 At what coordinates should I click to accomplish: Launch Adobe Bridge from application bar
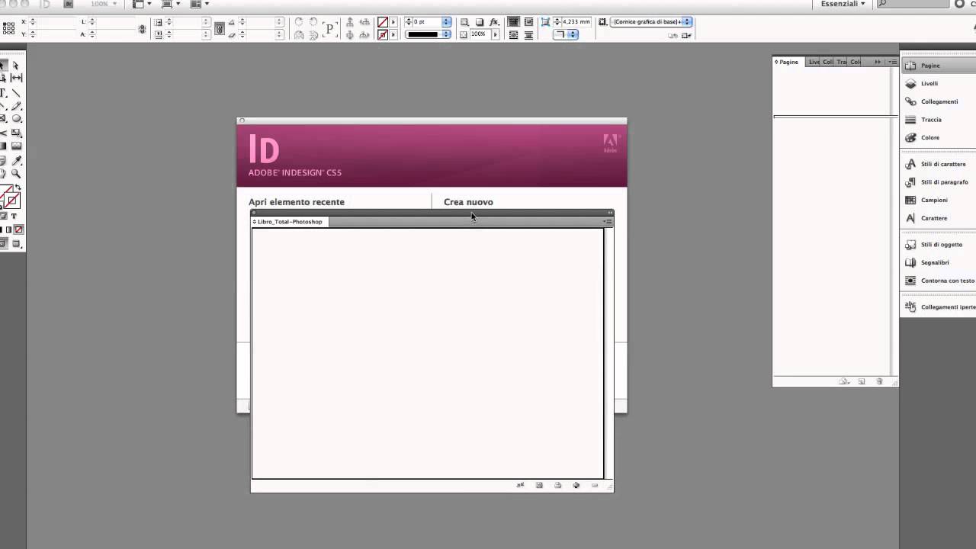(x=68, y=4)
